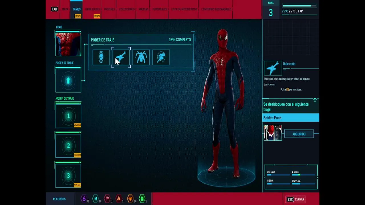This screenshot has width=365, height=205.
Task: Click the Defensa stat bar
Action: tap(278, 175)
